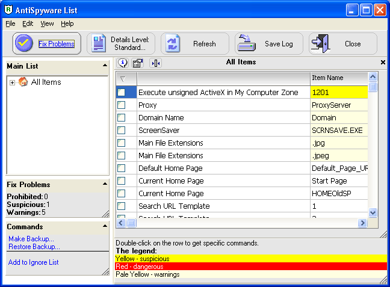Image resolution: width=390 pixels, height=287 pixels.
Task: Expand the All Items tree node
Action: coord(12,82)
